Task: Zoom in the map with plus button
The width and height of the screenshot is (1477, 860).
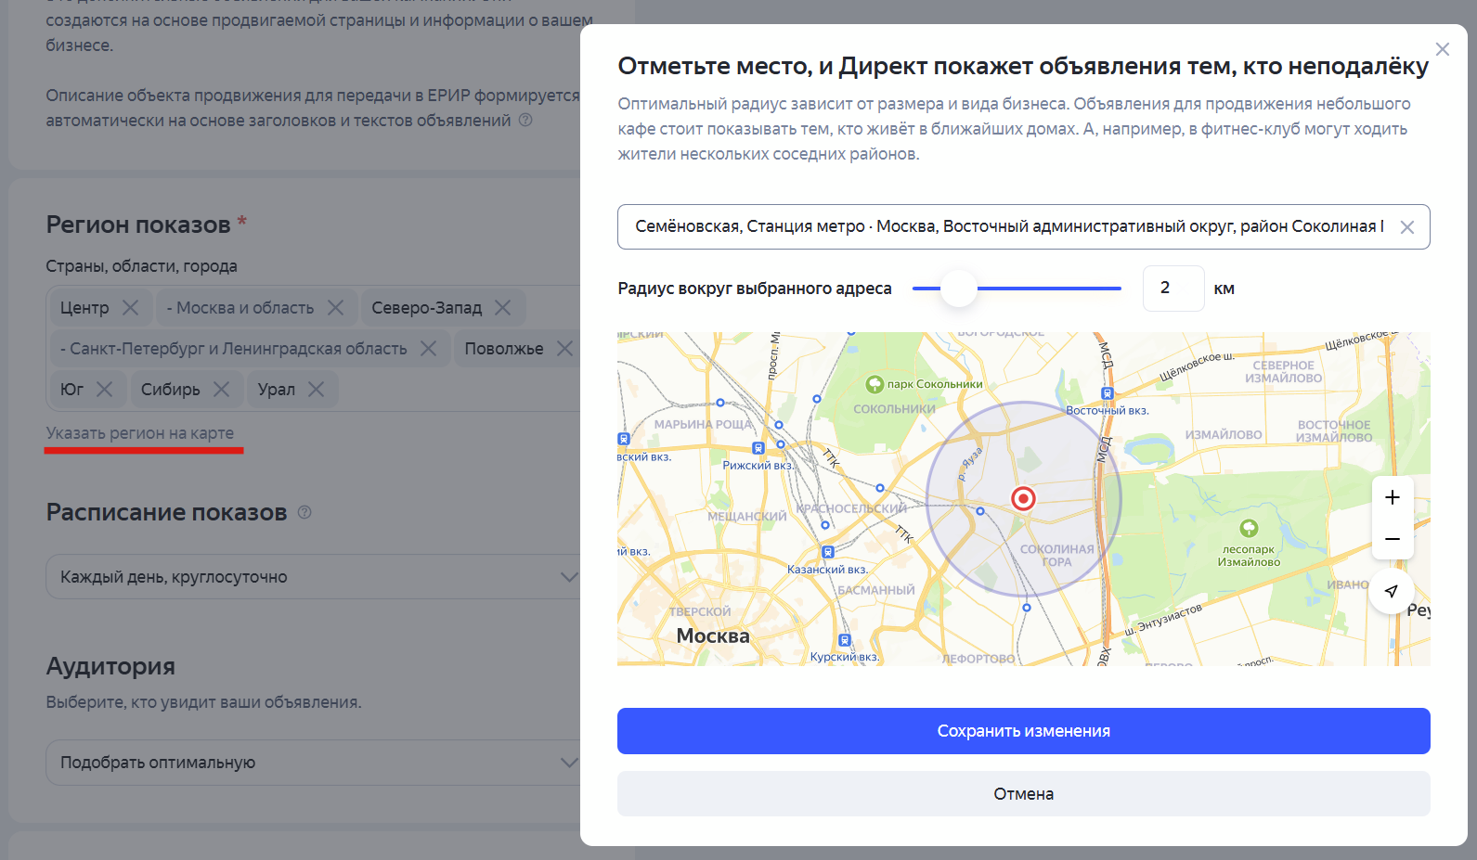Action: 1393,497
